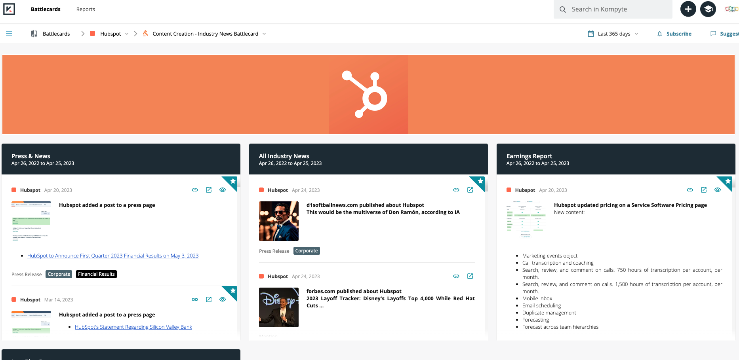The image size is (739, 360).
Task: Toggle eye on Mar 14 Hubspot item
Action: (223, 299)
